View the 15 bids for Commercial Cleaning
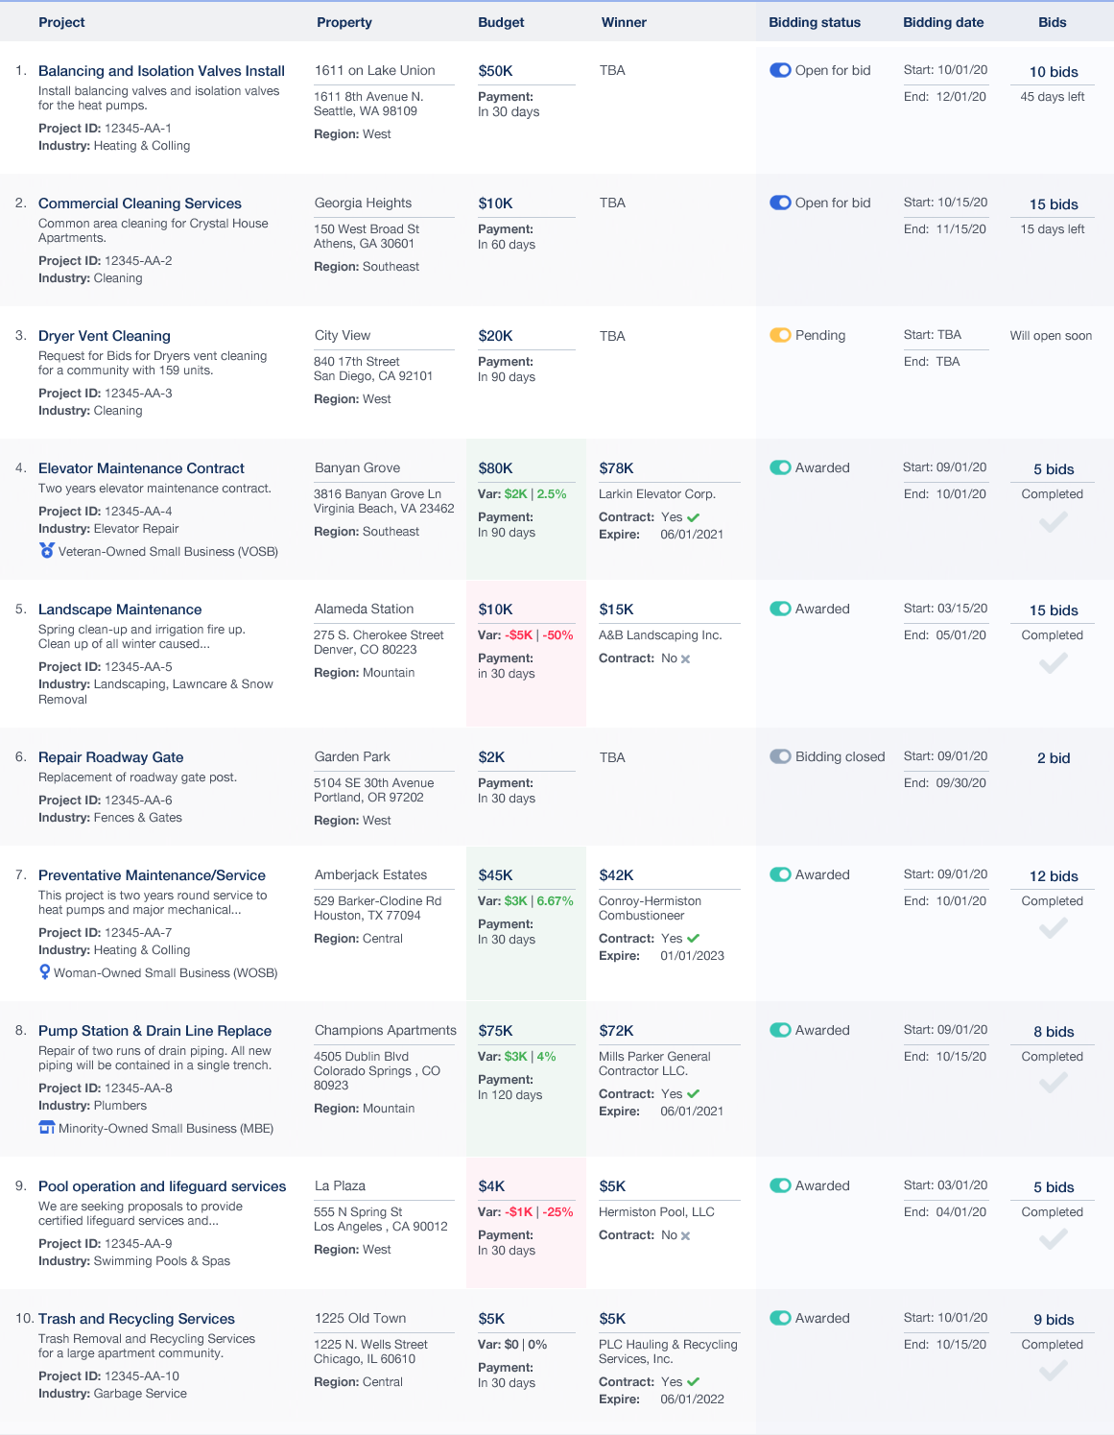This screenshot has width=1114, height=1435. pos(1054,204)
